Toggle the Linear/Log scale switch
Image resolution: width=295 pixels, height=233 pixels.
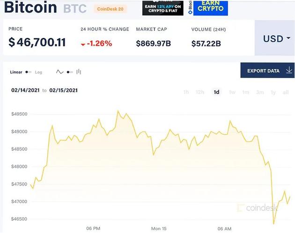coord(29,73)
